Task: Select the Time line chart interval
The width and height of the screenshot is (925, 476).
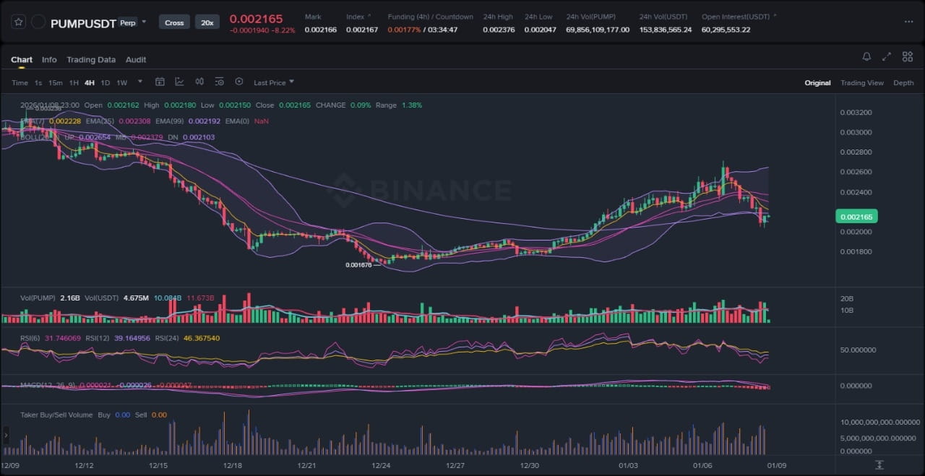Action: [20, 83]
